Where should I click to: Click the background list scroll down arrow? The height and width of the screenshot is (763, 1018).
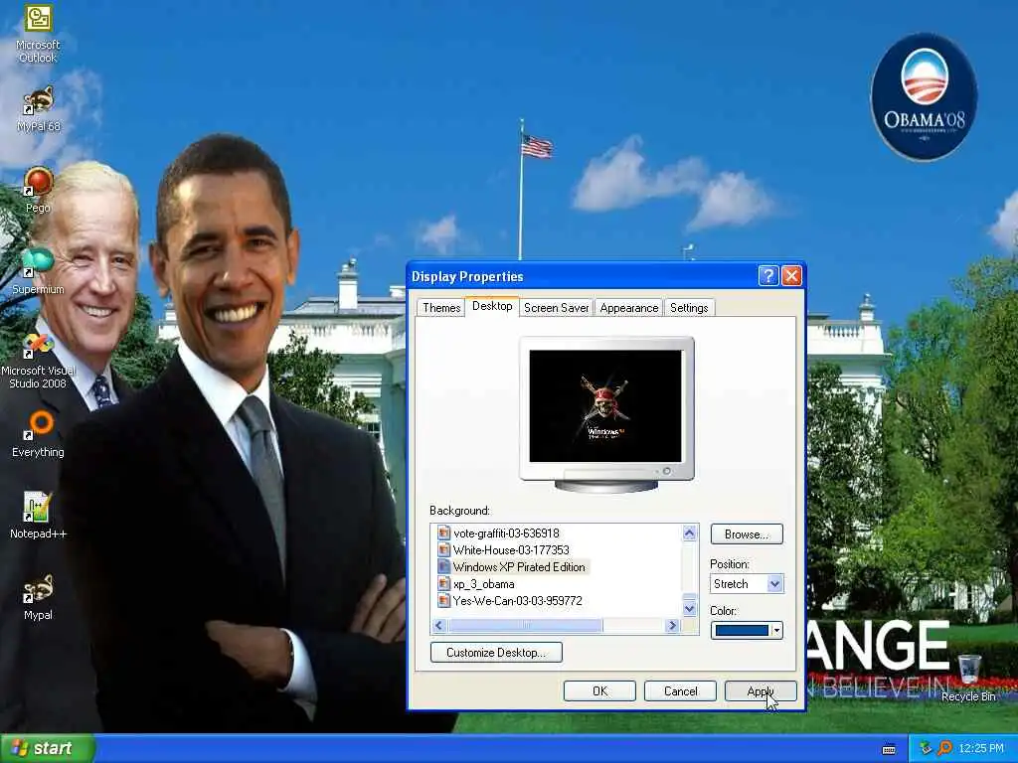(x=689, y=609)
